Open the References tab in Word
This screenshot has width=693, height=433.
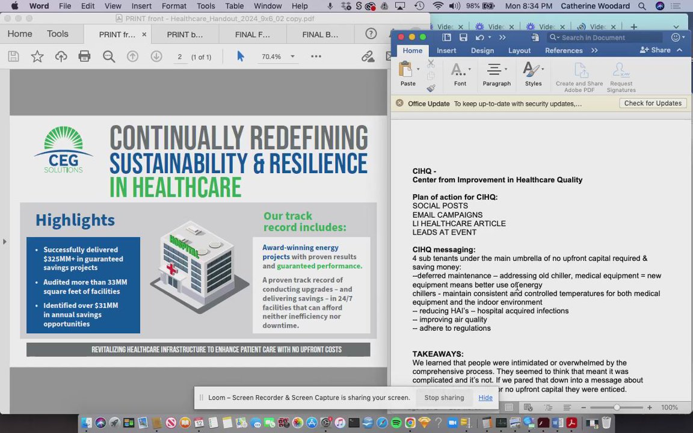point(564,51)
